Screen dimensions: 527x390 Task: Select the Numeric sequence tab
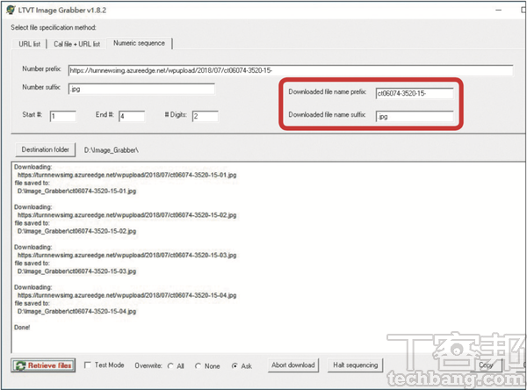point(139,43)
